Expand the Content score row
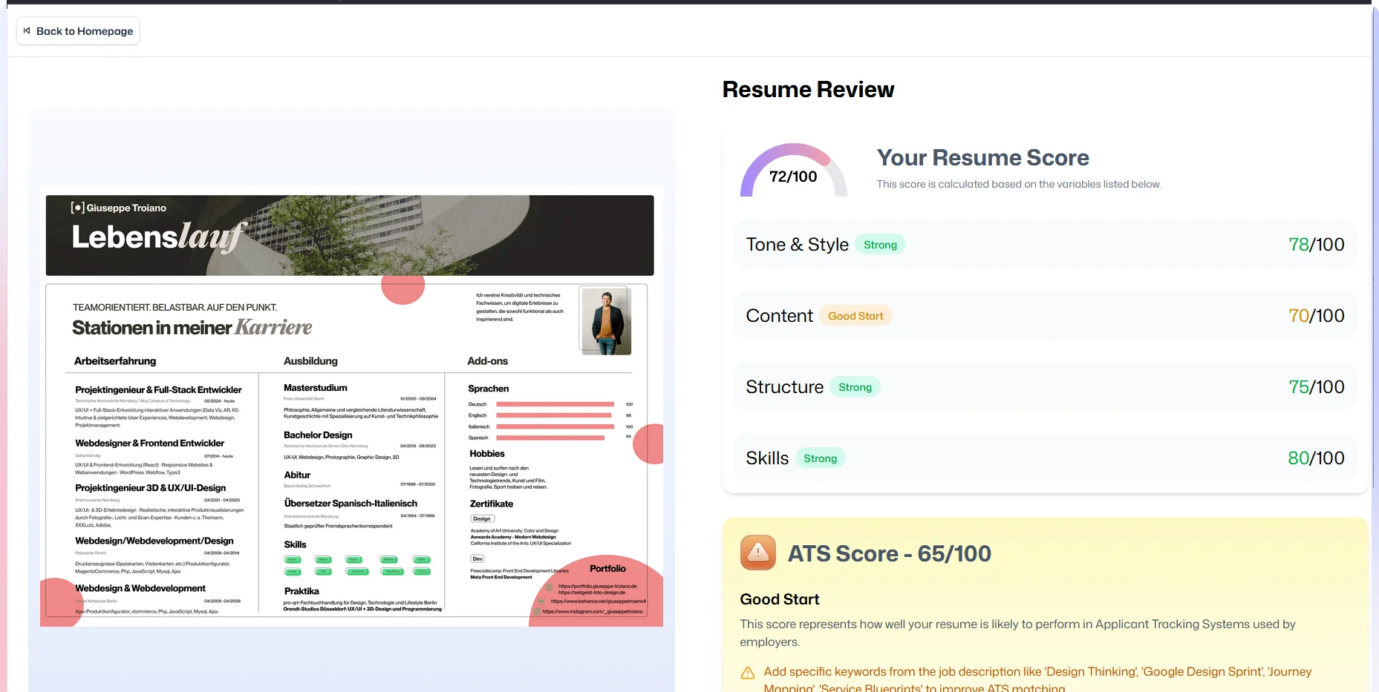1379x692 pixels. [1044, 316]
